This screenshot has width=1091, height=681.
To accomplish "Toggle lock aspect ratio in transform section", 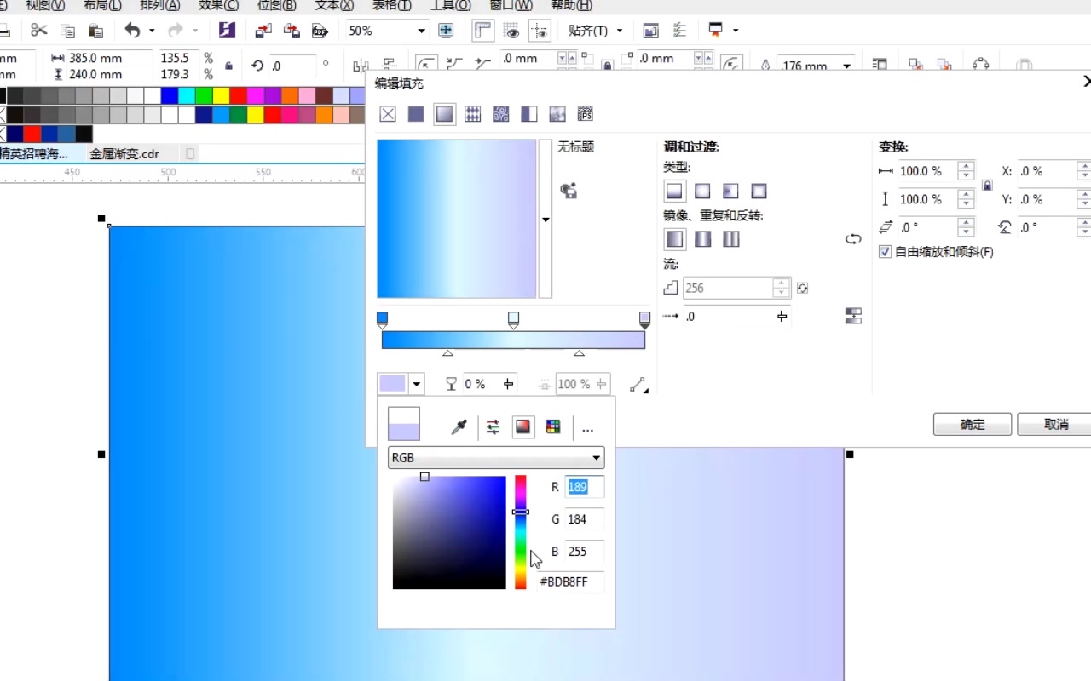I will point(987,185).
